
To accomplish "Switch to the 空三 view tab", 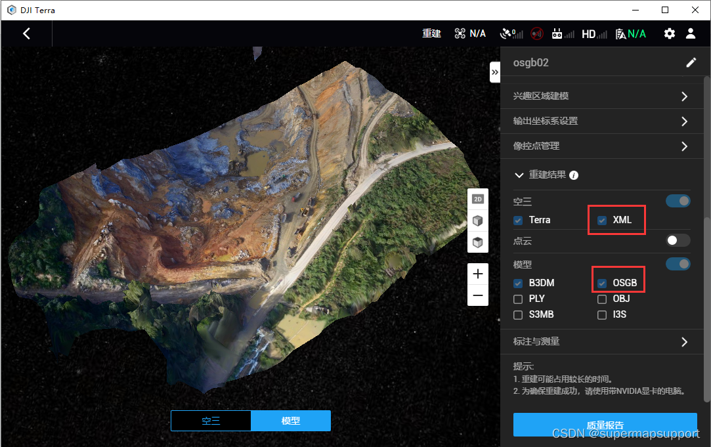I will click(x=211, y=421).
